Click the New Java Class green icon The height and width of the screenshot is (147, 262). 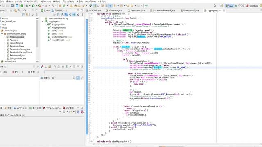tap(64, 6)
